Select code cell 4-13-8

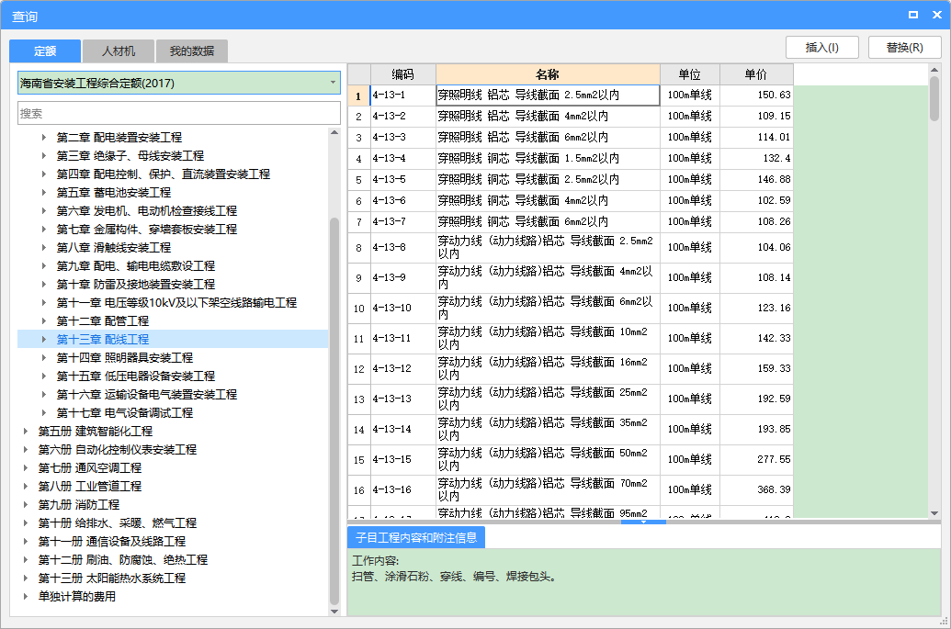click(x=402, y=247)
